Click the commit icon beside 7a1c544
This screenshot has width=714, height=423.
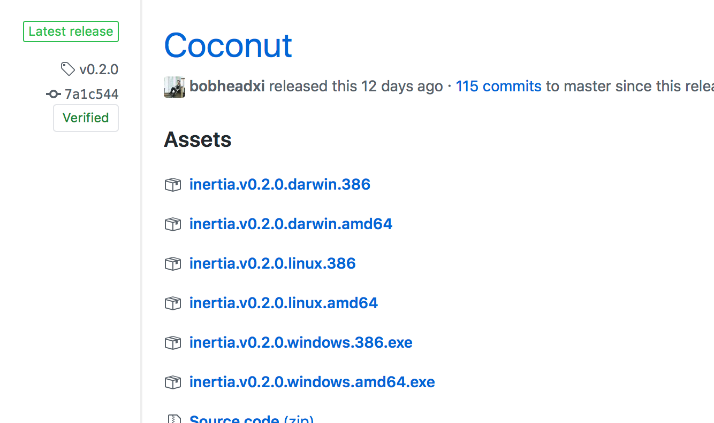click(53, 94)
